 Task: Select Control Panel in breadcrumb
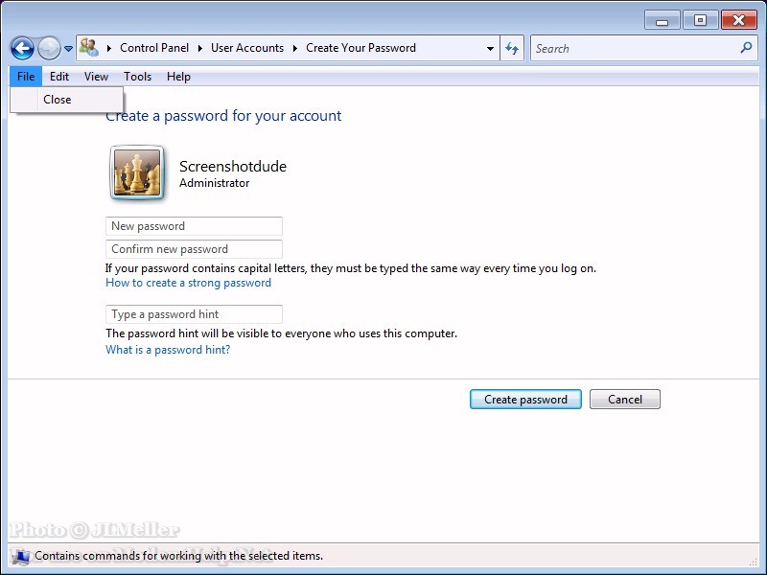click(x=154, y=48)
